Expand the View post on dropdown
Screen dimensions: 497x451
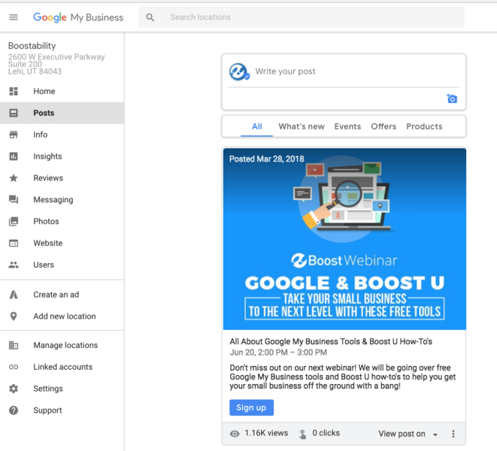408,434
